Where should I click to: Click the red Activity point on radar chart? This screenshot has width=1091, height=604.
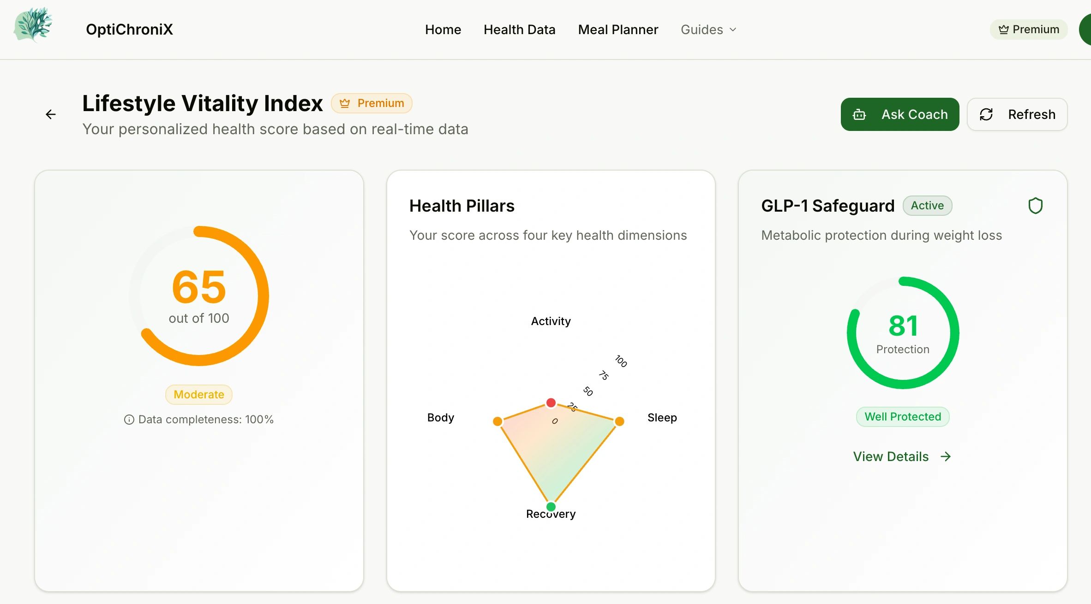click(551, 403)
